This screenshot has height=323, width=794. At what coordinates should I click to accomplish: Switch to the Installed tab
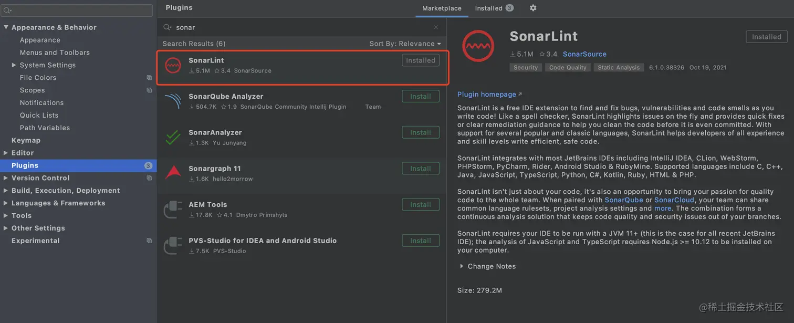click(x=494, y=8)
